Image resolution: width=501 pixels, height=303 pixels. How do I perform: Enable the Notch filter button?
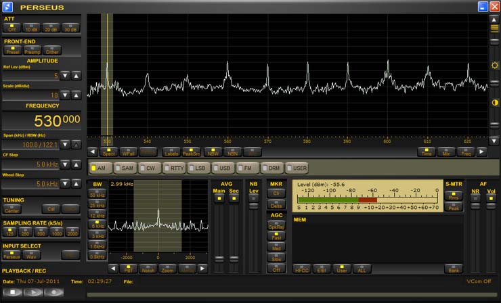click(x=148, y=269)
